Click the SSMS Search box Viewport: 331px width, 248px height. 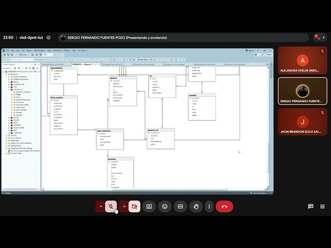coord(83,51)
